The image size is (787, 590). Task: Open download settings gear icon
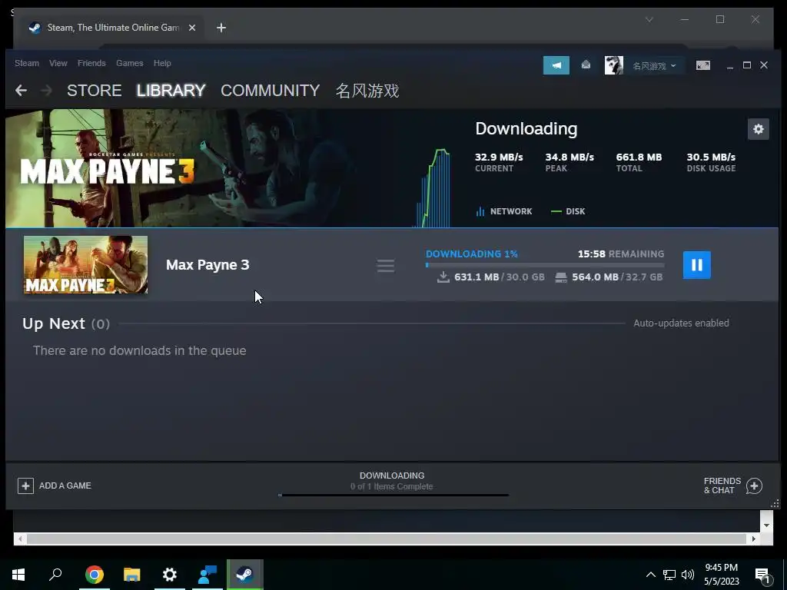coord(758,129)
